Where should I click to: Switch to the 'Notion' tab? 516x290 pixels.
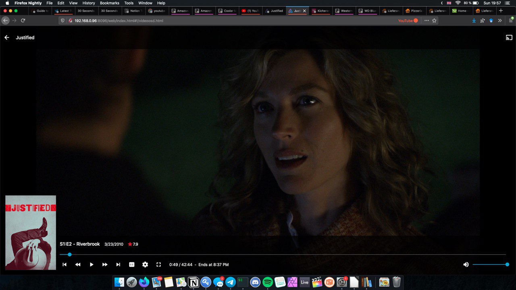coord(134,11)
